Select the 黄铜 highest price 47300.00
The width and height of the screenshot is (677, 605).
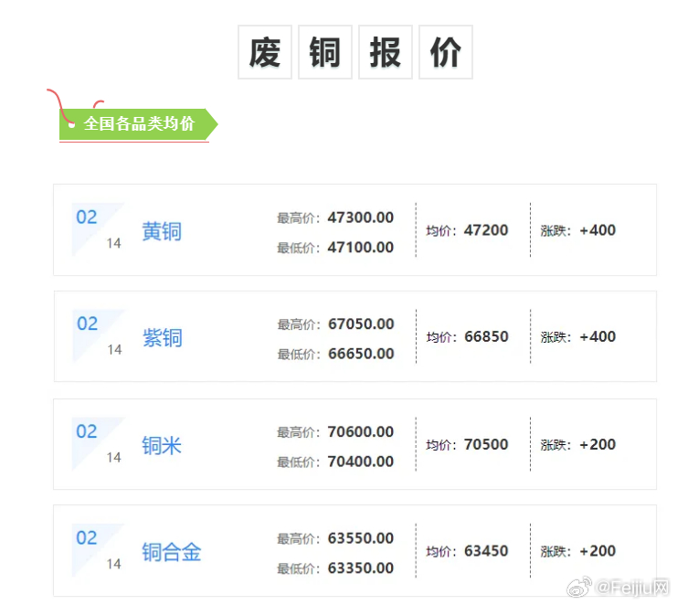[x=361, y=218]
